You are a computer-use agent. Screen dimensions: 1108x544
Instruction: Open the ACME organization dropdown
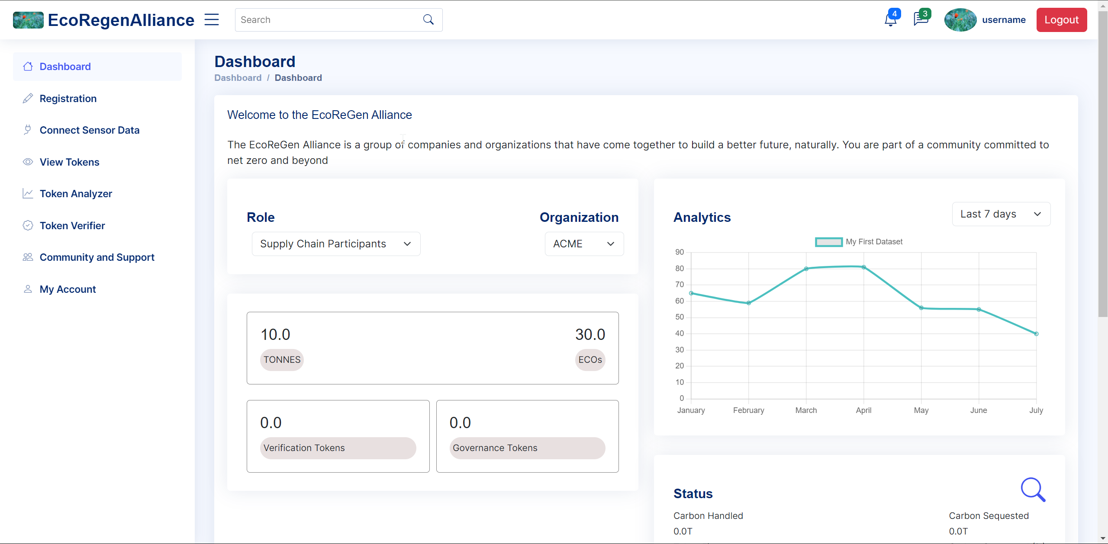pyautogui.click(x=584, y=244)
